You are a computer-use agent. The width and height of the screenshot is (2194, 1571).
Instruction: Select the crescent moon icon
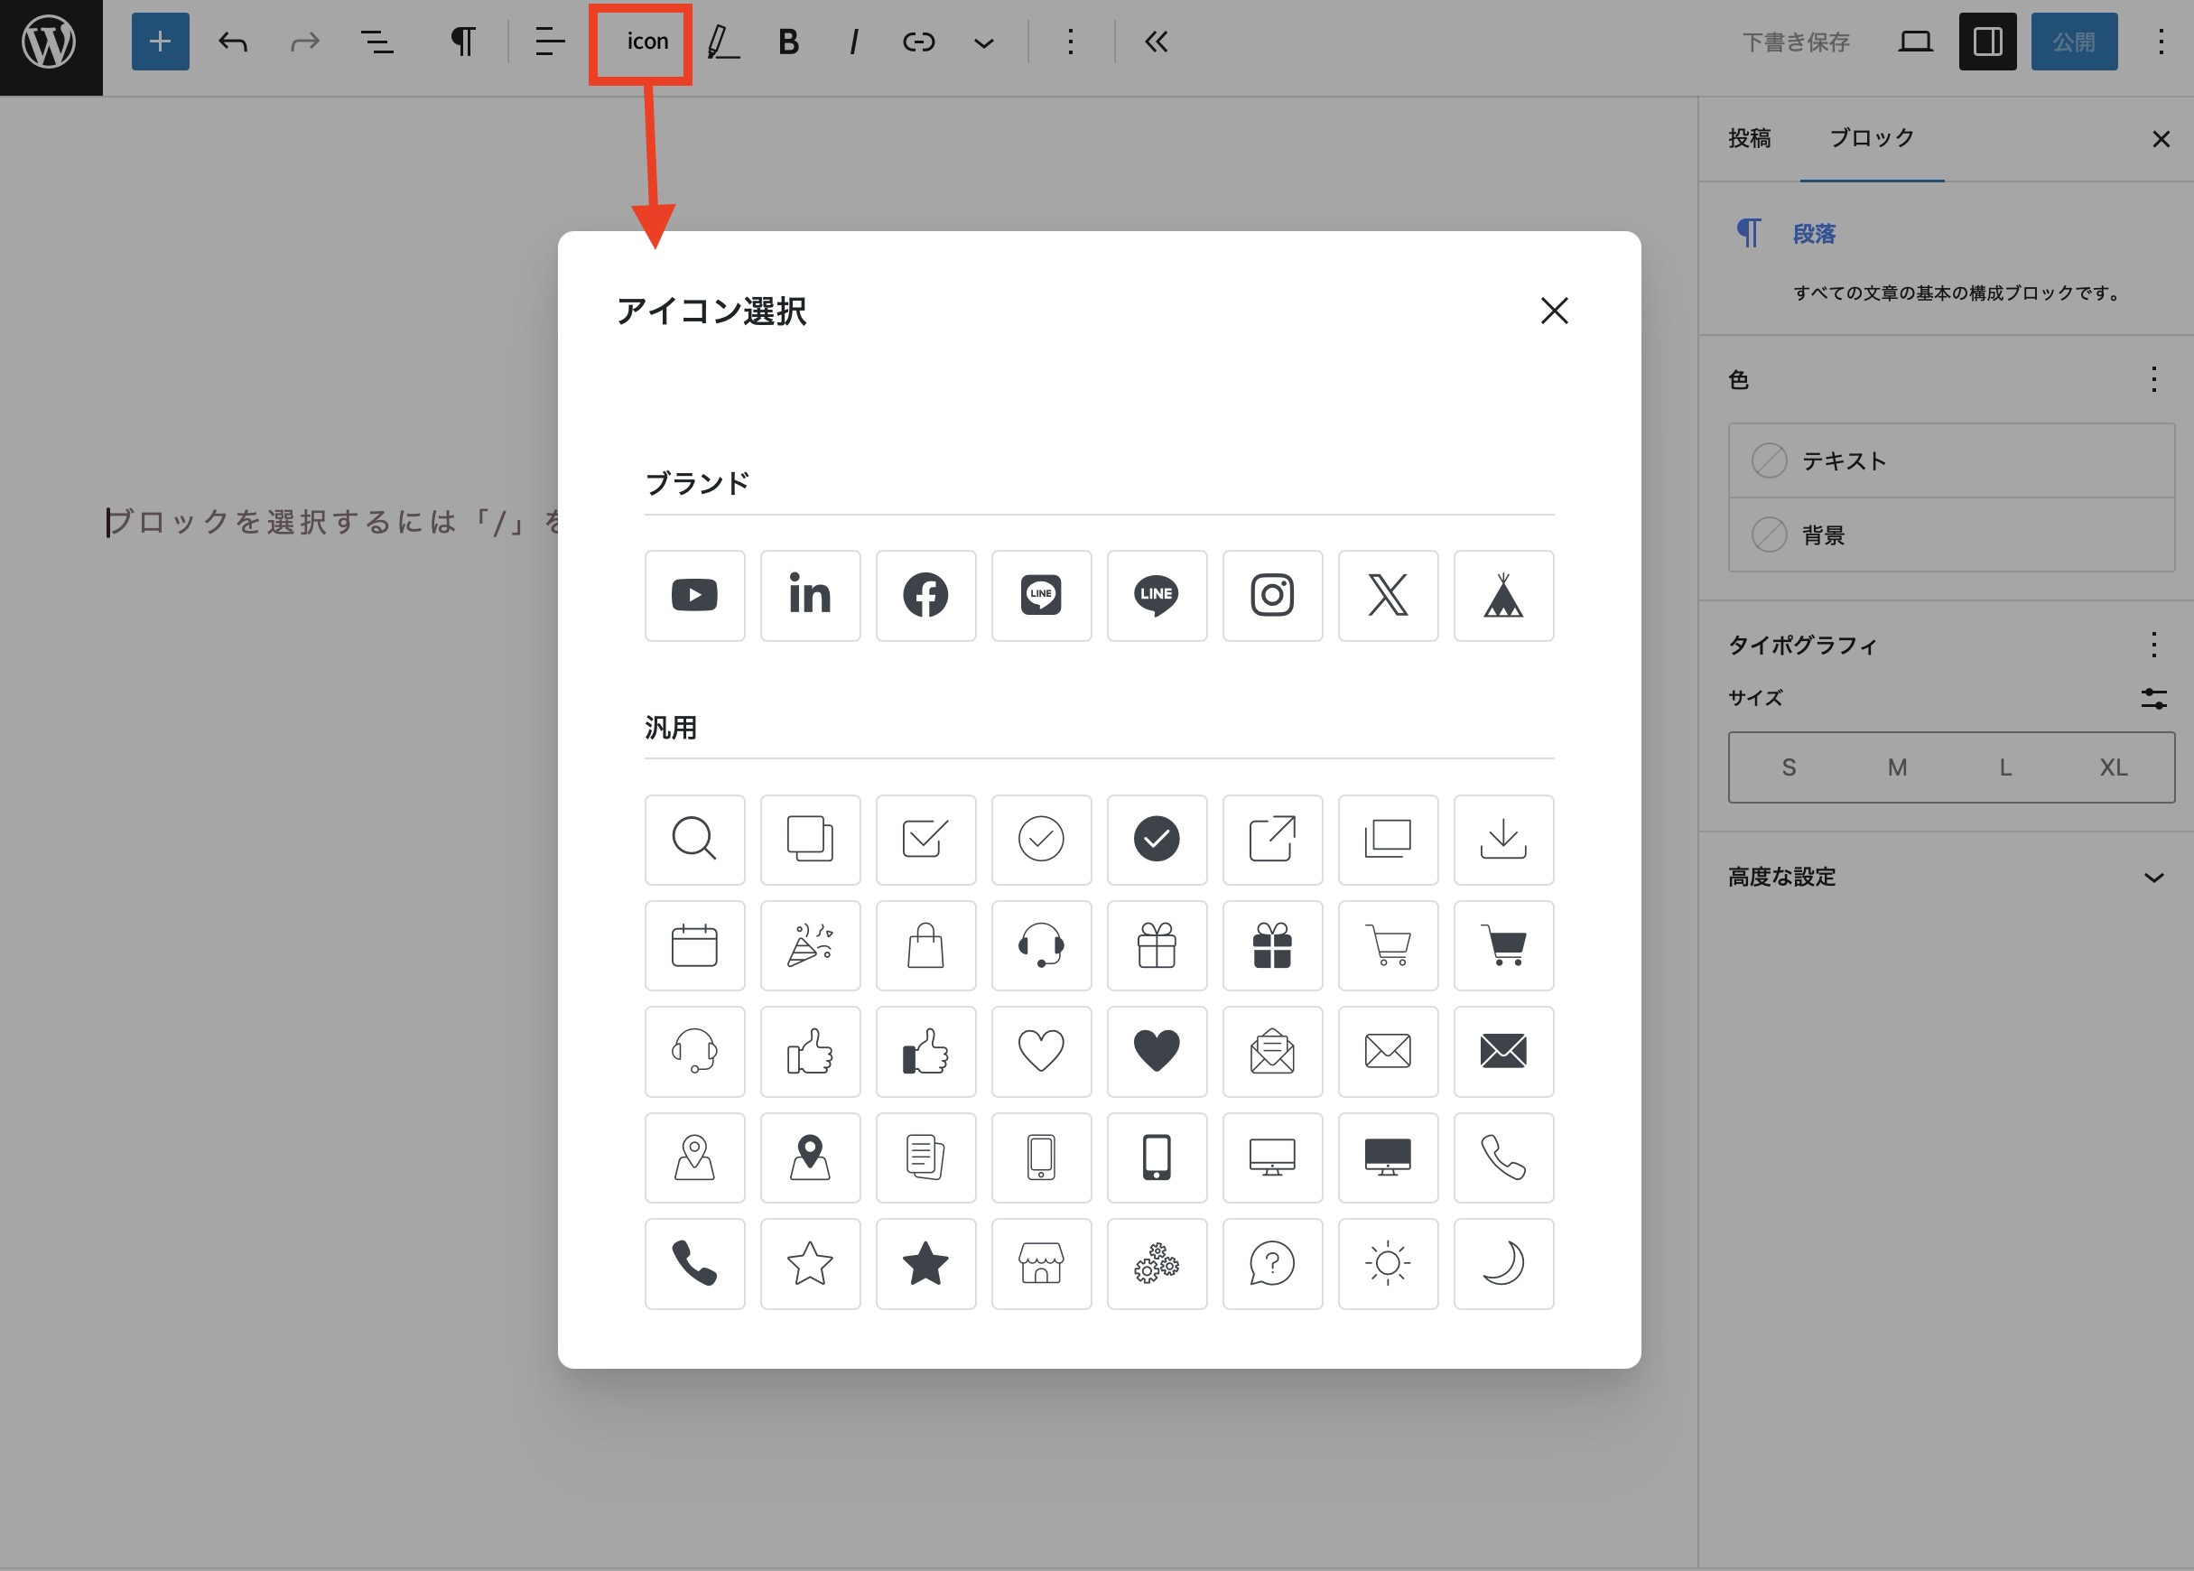pyautogui.click(x=1502, y=1262)
